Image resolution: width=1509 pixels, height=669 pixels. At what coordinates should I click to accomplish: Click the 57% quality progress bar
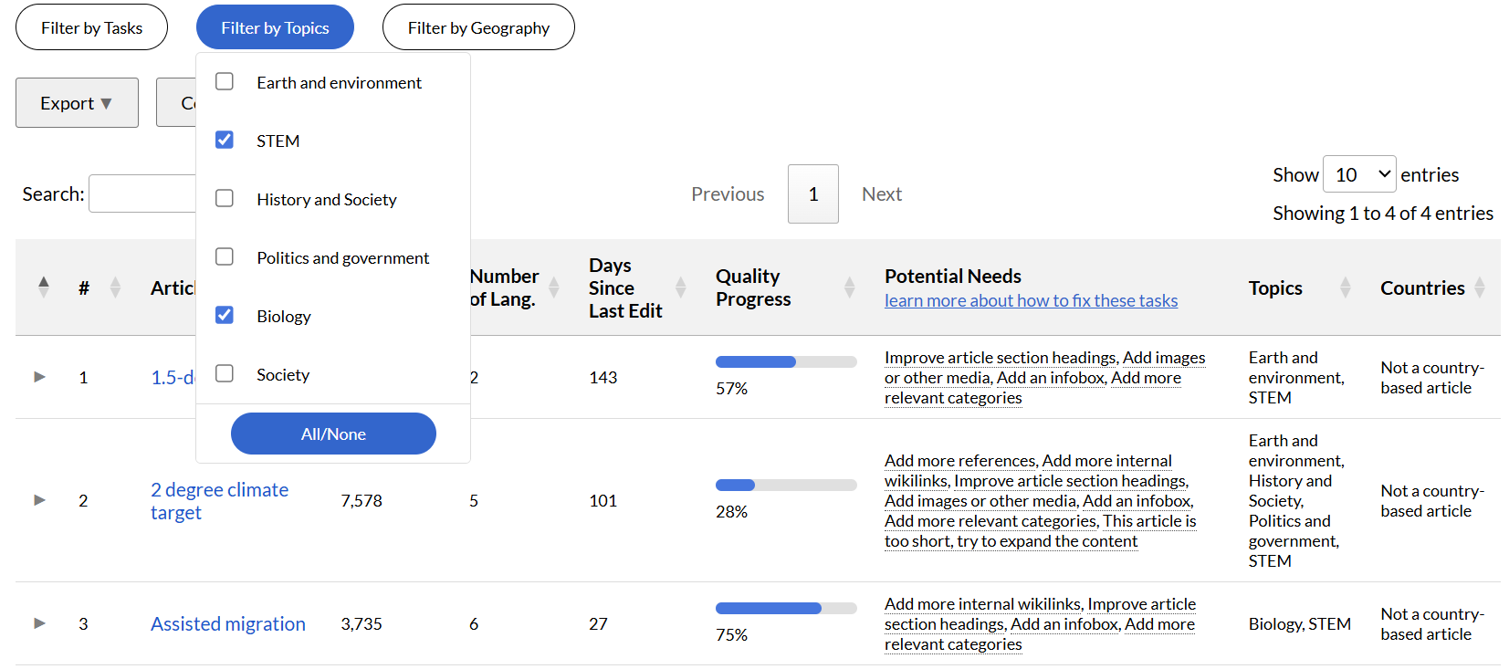(x=785, y=362)
